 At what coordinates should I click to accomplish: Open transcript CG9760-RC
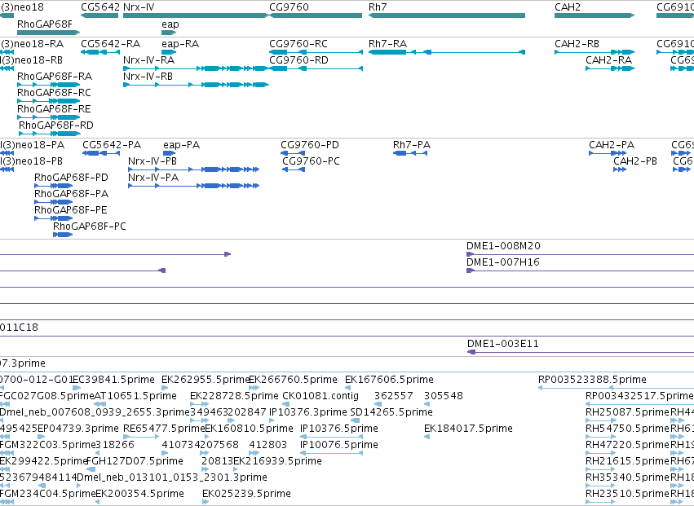pyautogui.click(x=316, y=52)
